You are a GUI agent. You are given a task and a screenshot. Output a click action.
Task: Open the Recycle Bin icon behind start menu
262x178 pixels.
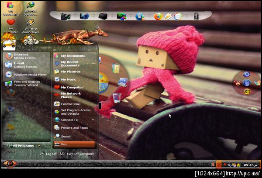point(117,98)
